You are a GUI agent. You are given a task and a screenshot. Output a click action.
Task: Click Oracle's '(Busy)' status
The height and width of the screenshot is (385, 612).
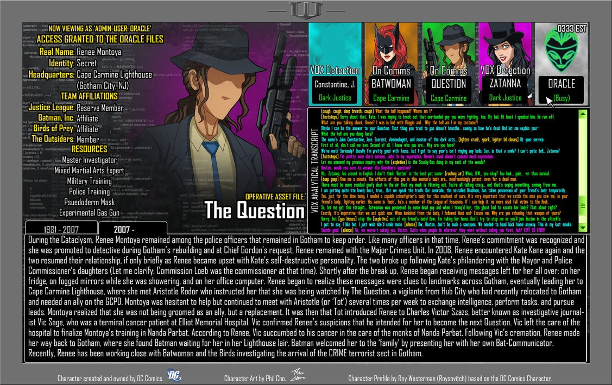561,98
